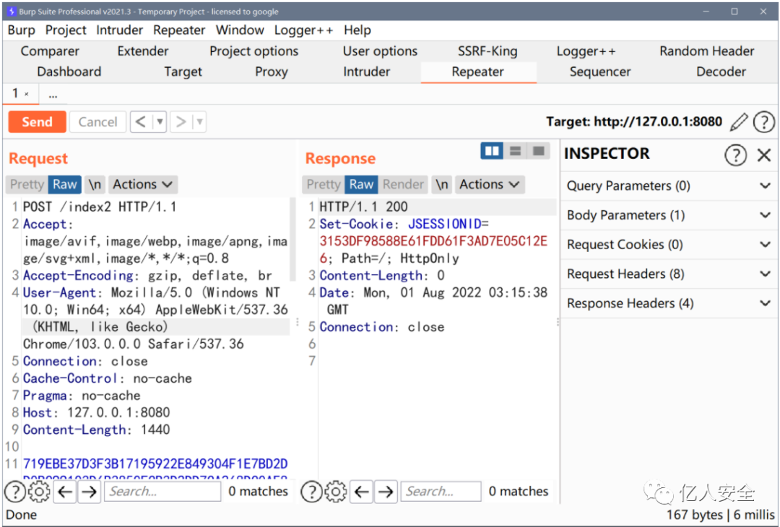Close the Inspector panel
The image size is (780, 527).
(764, 155)
